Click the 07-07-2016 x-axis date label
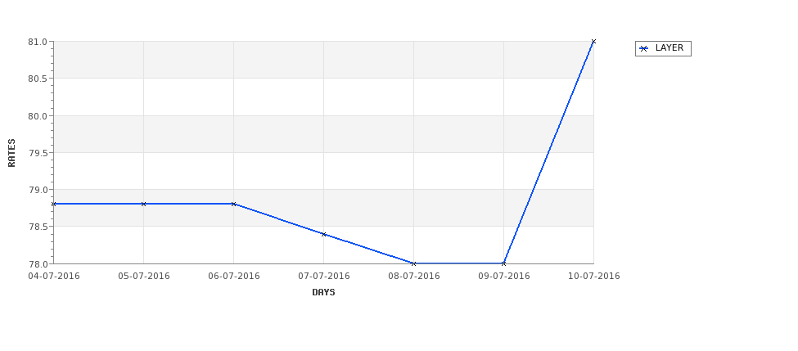 [323, 277]
